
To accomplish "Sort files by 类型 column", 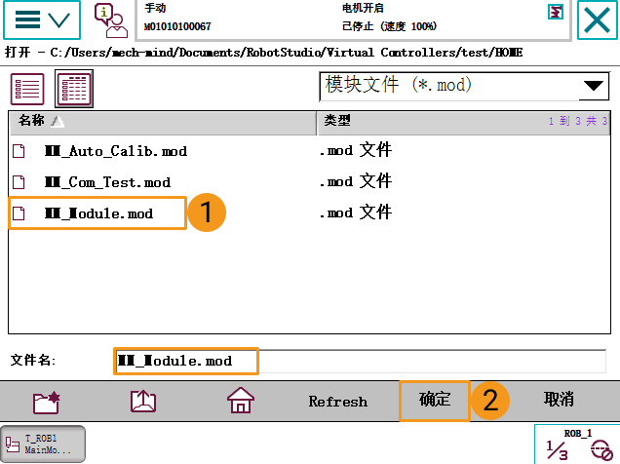I will pos(463,123).
